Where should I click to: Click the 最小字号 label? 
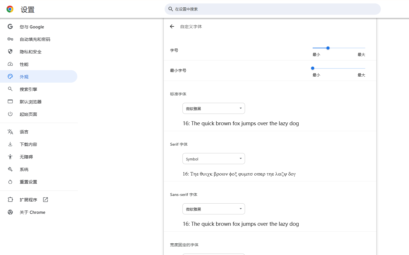[178, 70]
